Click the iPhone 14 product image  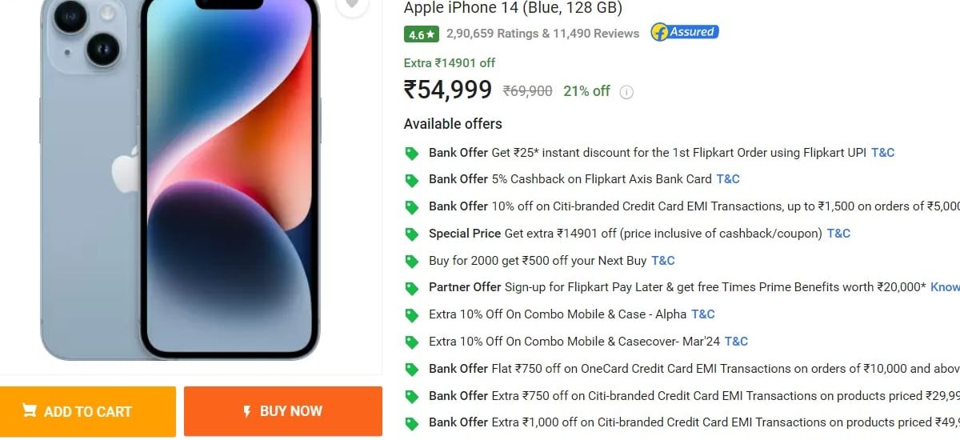[180, 180]
